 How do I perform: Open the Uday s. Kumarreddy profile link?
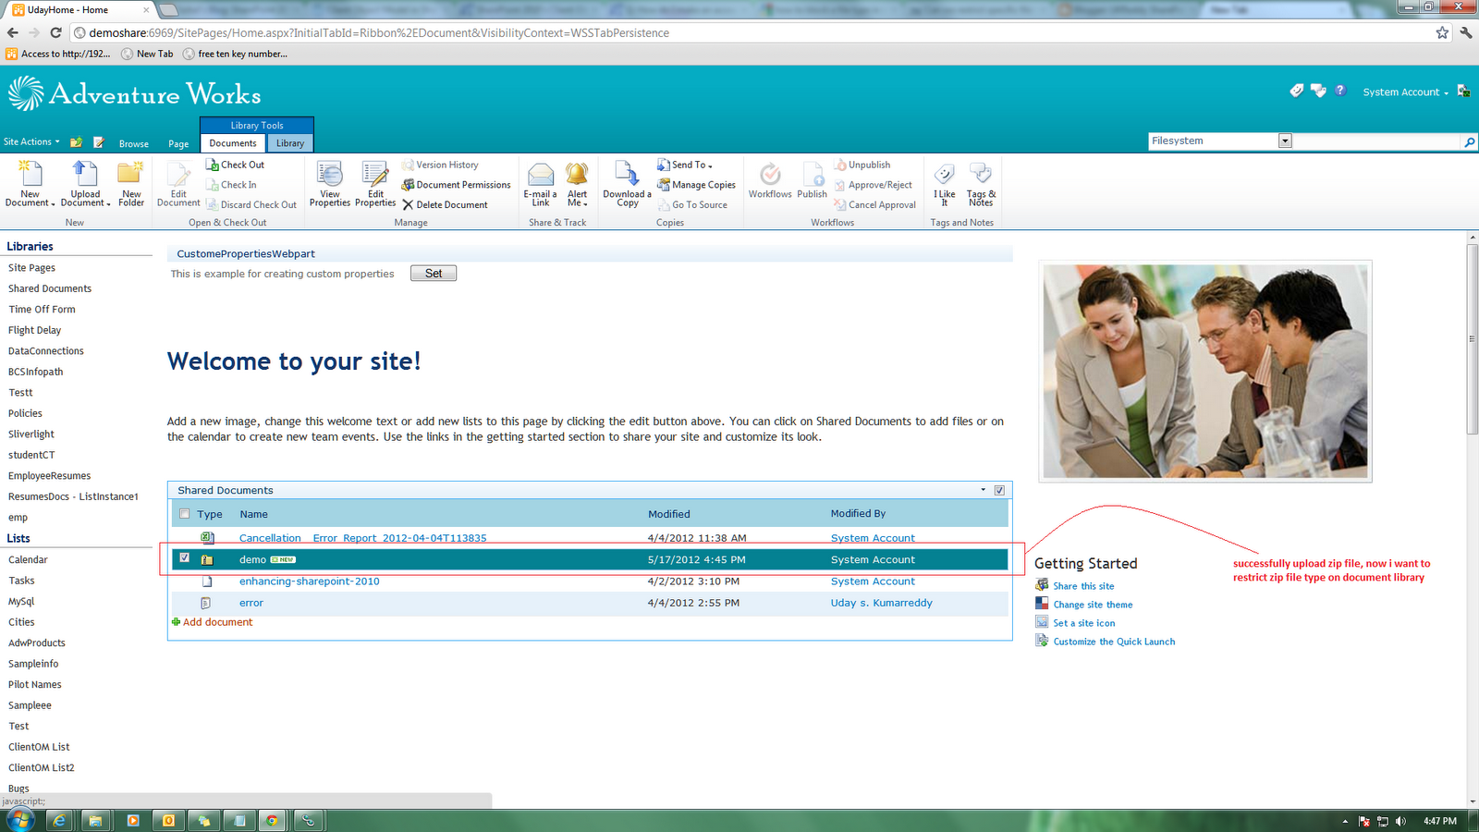(882, 603)
